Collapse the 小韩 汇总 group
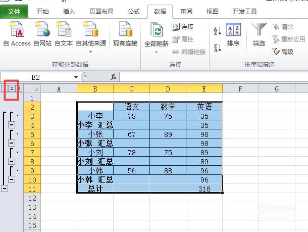Screen dimensions: 308x232 point(12,179)
